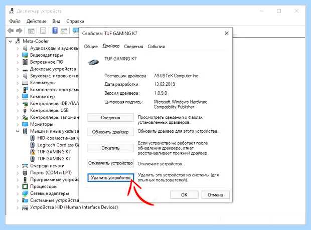Click the Дисковые устройства drive icon
Image resolution: width=311 pixels, height=230 pixels.
click(25, 69)
